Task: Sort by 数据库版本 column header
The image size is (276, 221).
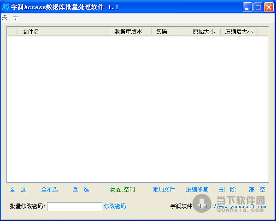Action: click(130, 32)
